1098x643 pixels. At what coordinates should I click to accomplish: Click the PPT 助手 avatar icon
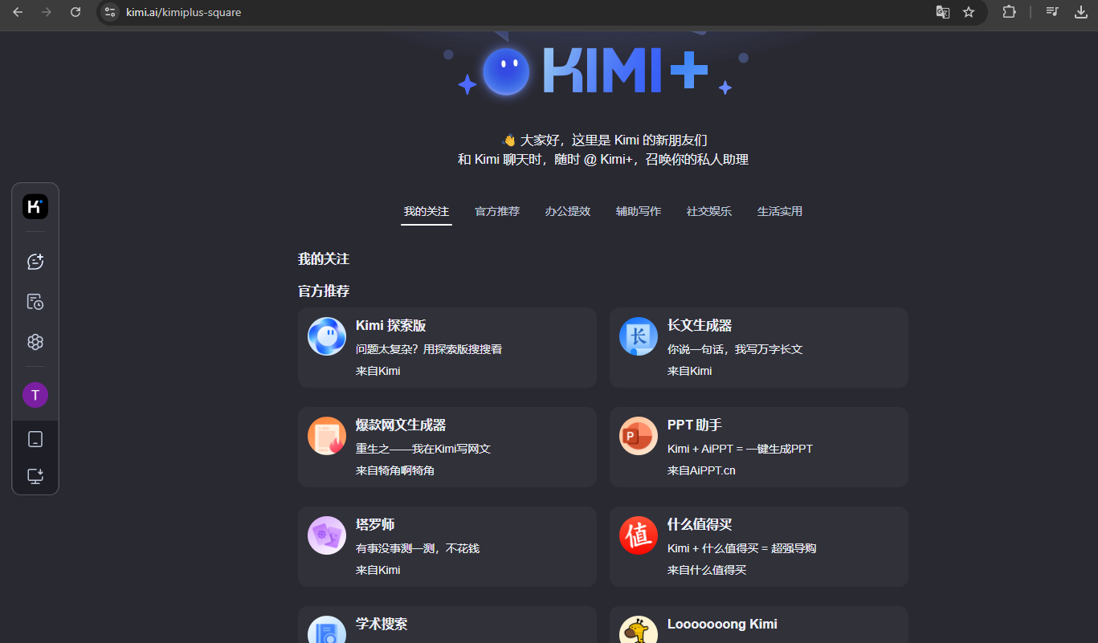coord(639,436)
